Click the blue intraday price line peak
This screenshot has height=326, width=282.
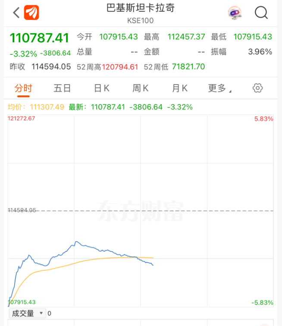click(75, 242)
